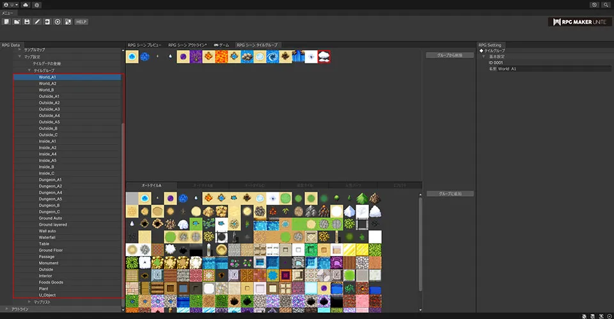Select the cloud tile thumbnail in the group
This screenshot has width=614, height=319.
click(324, 57)
